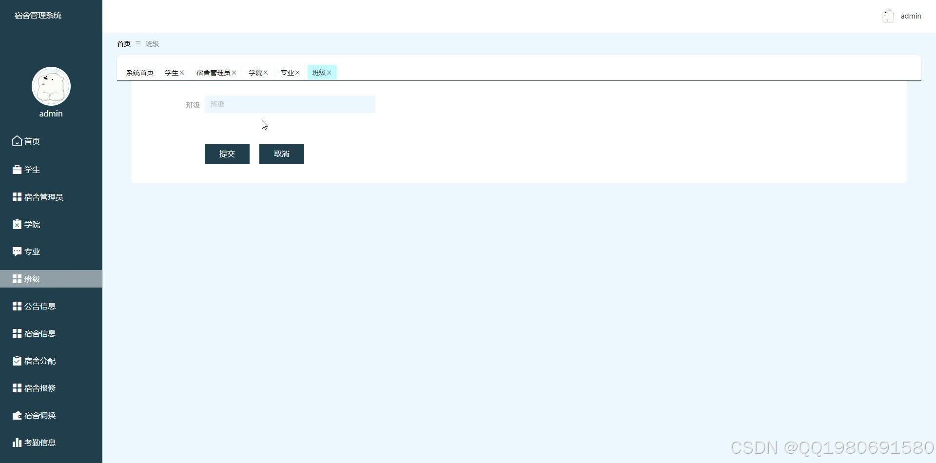Click the clipboard icon beside 学院
The height and width of the screenshot is (463, 936).
pos(17,224)
